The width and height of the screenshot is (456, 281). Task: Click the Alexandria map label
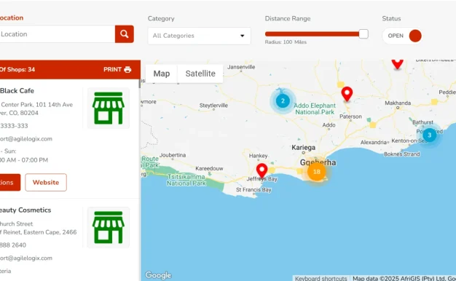[374, 143]
